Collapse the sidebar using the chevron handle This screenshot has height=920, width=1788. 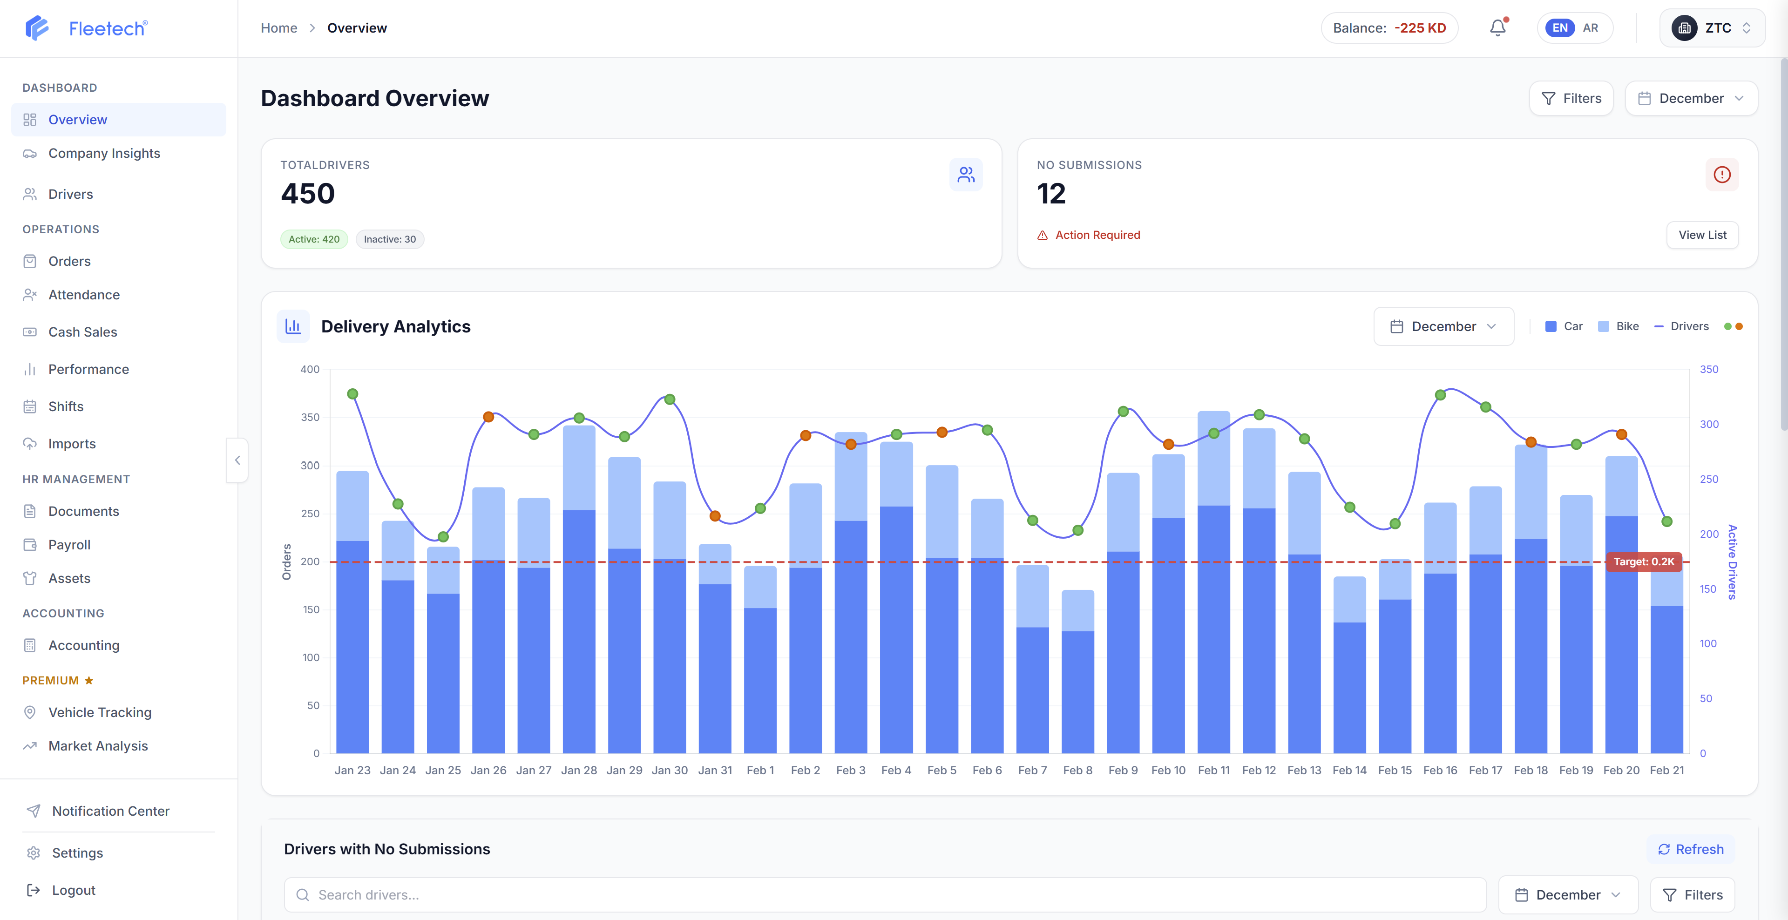(x=237, y=460)
